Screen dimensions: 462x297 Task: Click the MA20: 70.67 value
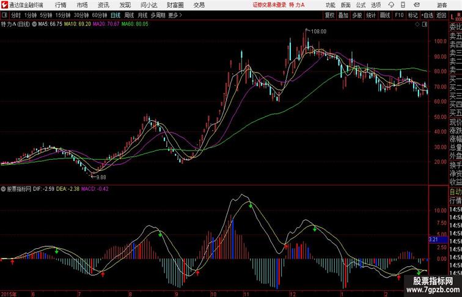(x=106, y=24)
